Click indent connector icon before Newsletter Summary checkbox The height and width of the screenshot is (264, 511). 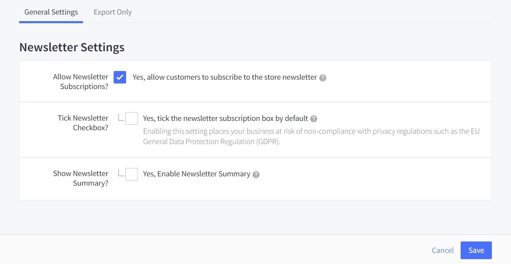(121, 173)
